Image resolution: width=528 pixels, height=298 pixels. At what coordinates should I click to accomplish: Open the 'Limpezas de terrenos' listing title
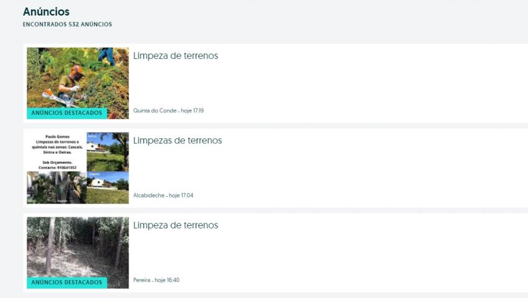coord(178,140)
